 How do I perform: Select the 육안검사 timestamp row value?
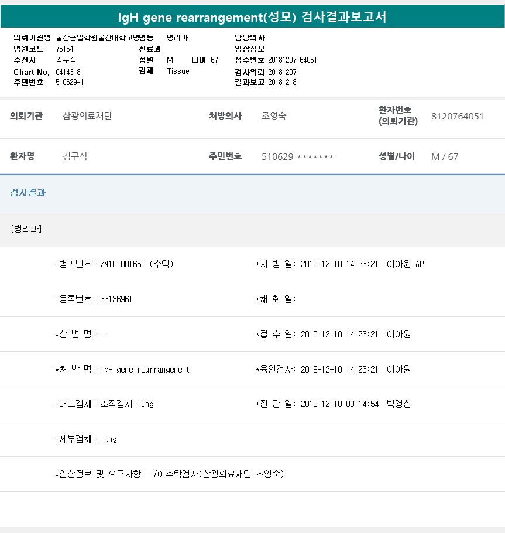pyautogui.click(x=356, y=369)
